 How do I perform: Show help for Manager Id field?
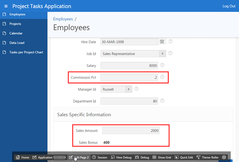(x=136, y=89)
